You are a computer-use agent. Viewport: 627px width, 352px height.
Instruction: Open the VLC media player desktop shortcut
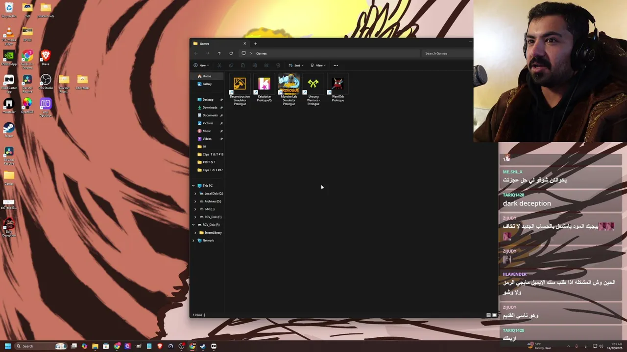[x=9, y=36]
